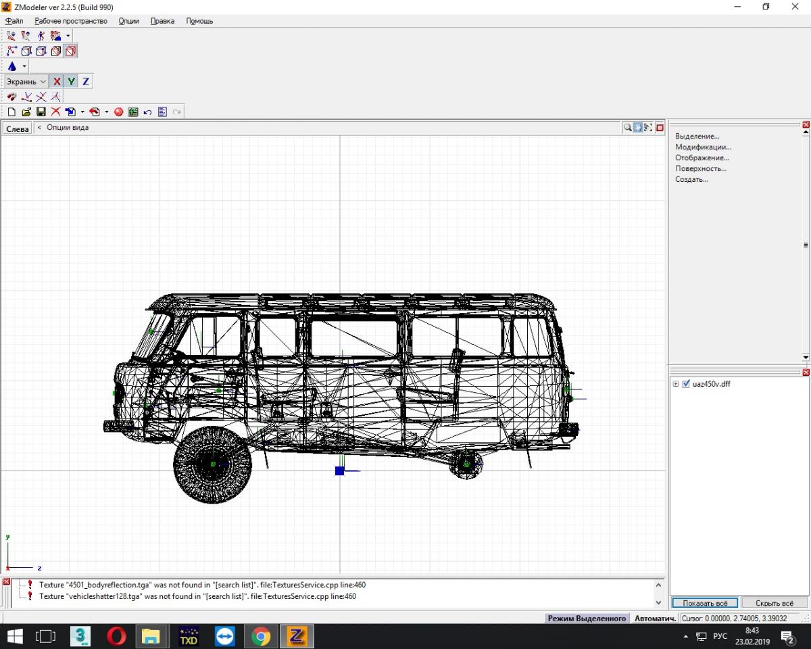Click the Скрыть всё button
This screenshot has height=649, width=811.
(x=774, y=603)
